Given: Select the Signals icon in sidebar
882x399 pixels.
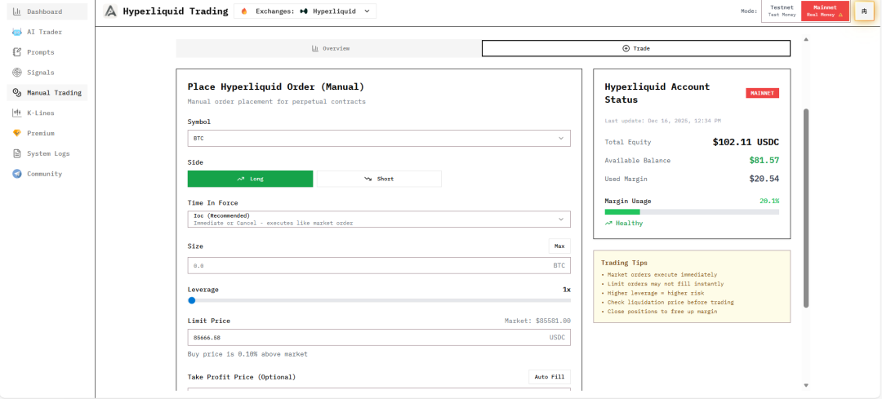Looking at the screenshot, I should coord(17,73).
